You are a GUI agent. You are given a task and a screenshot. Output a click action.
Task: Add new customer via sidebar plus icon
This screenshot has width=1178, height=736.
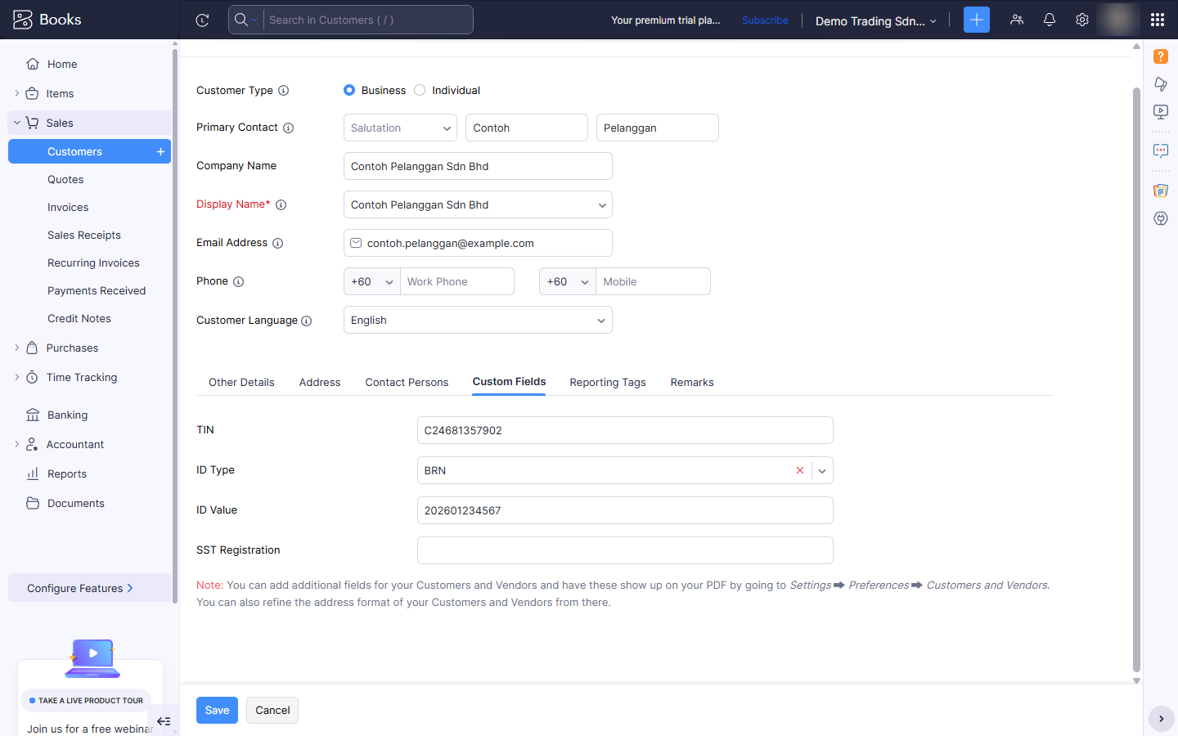tap(160, 151)
